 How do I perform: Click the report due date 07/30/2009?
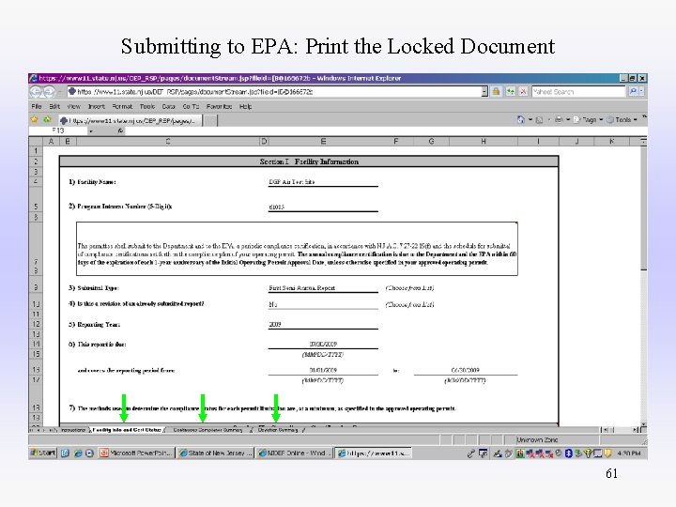pos(323,344)
